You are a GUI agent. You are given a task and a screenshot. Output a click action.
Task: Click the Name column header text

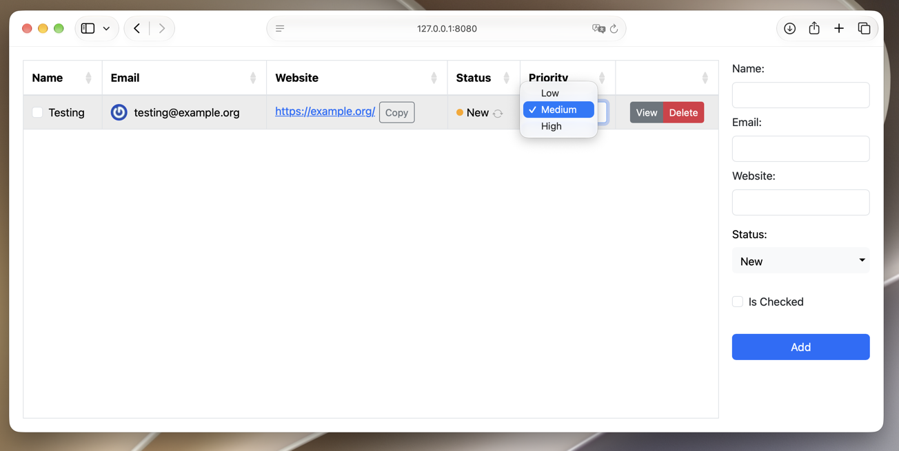click(x=48, y=78)
